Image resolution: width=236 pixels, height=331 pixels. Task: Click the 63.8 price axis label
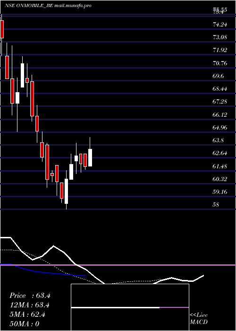218,140
